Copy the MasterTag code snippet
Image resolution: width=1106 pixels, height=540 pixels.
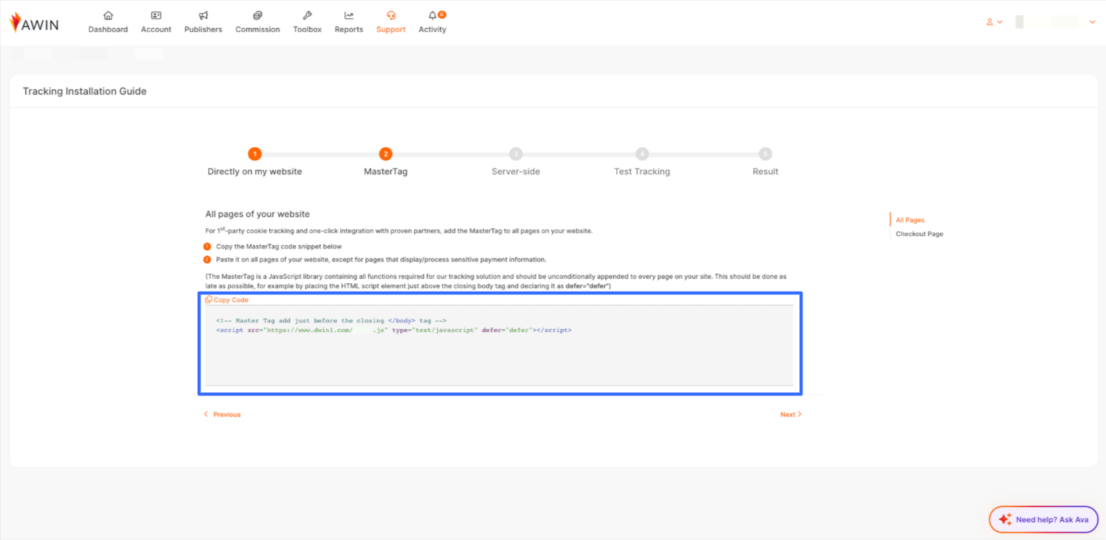227,300
